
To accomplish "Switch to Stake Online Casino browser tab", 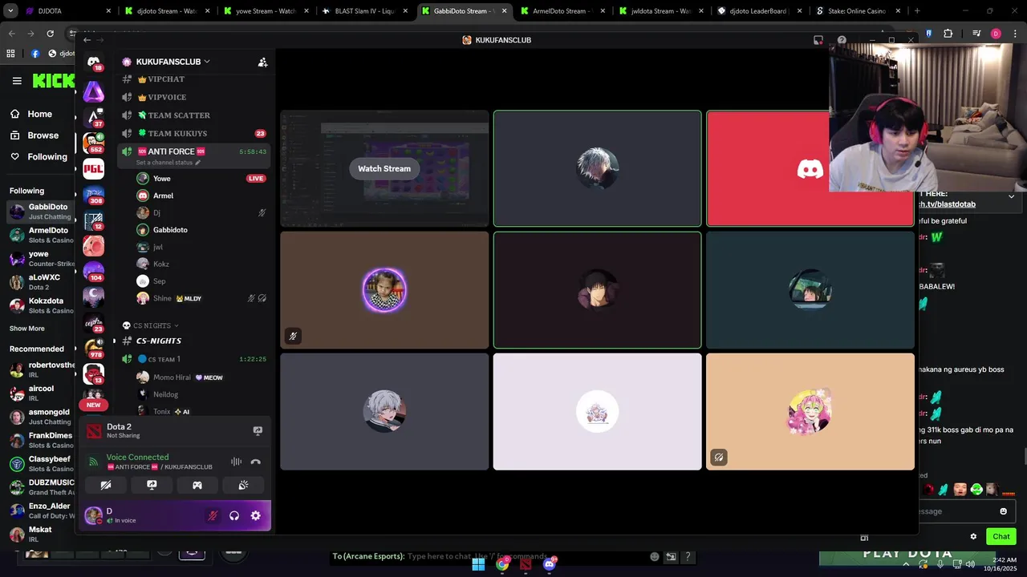I will coord(857,11).
